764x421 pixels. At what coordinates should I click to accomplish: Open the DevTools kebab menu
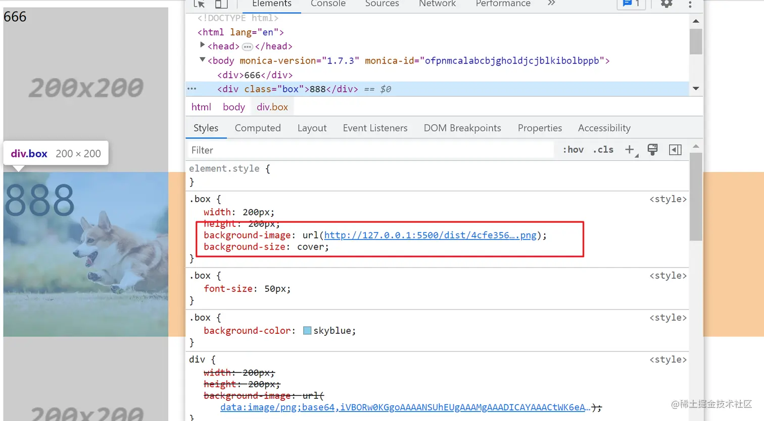click(690, 4)
